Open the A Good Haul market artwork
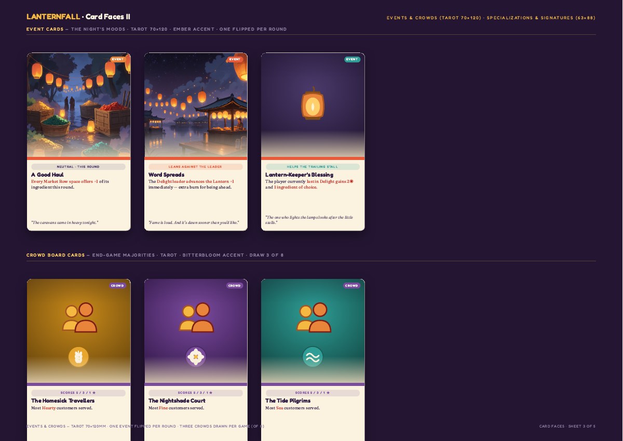Screen dimensions: 623x441 (79, 105)
